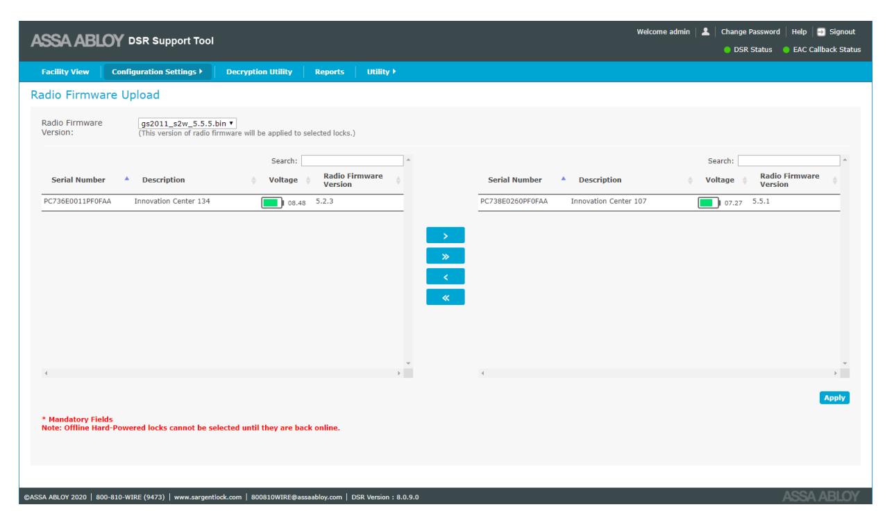
Task: Sort left table by Radio Firmware Version header
Action: [x=353, y=180]
